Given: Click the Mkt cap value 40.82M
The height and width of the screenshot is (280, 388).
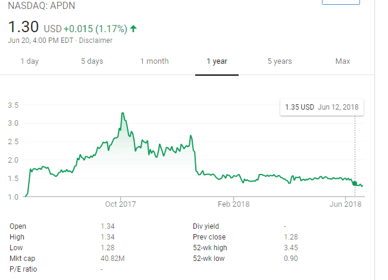Looking at the screenshot, I should 112,259.
